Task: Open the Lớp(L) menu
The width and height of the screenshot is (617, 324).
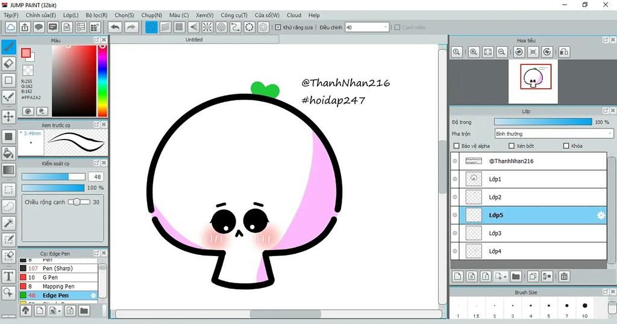Action: 71,15
